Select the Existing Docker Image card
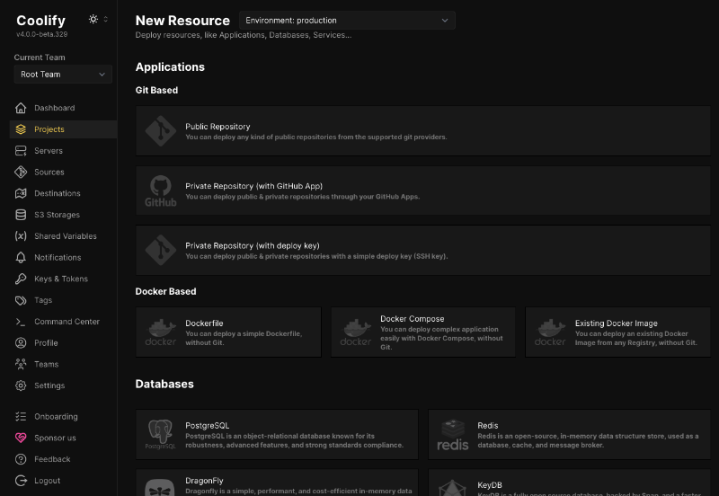Image resolution: width=719 pixels, height=496 pixels. 617,332
